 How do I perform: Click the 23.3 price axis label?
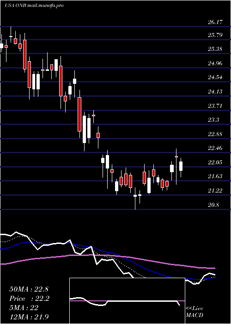(213, 120)
